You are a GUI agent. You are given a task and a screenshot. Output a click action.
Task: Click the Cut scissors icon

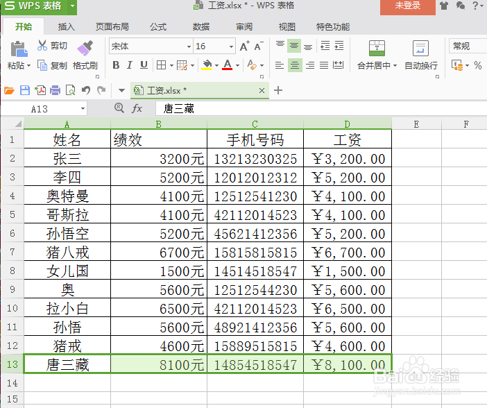pyautogui.click(x=42, y=45)
